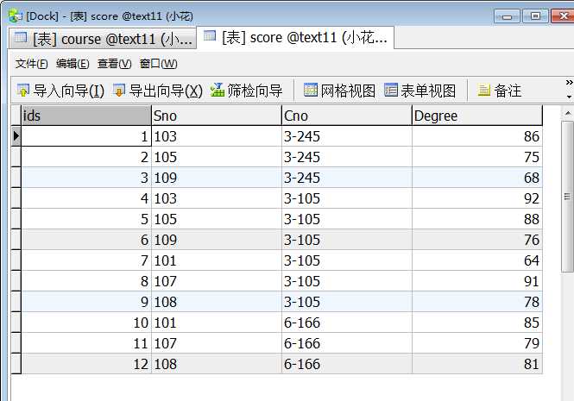Click ids cell with value 9
The image size is (574, 401).
86,302
